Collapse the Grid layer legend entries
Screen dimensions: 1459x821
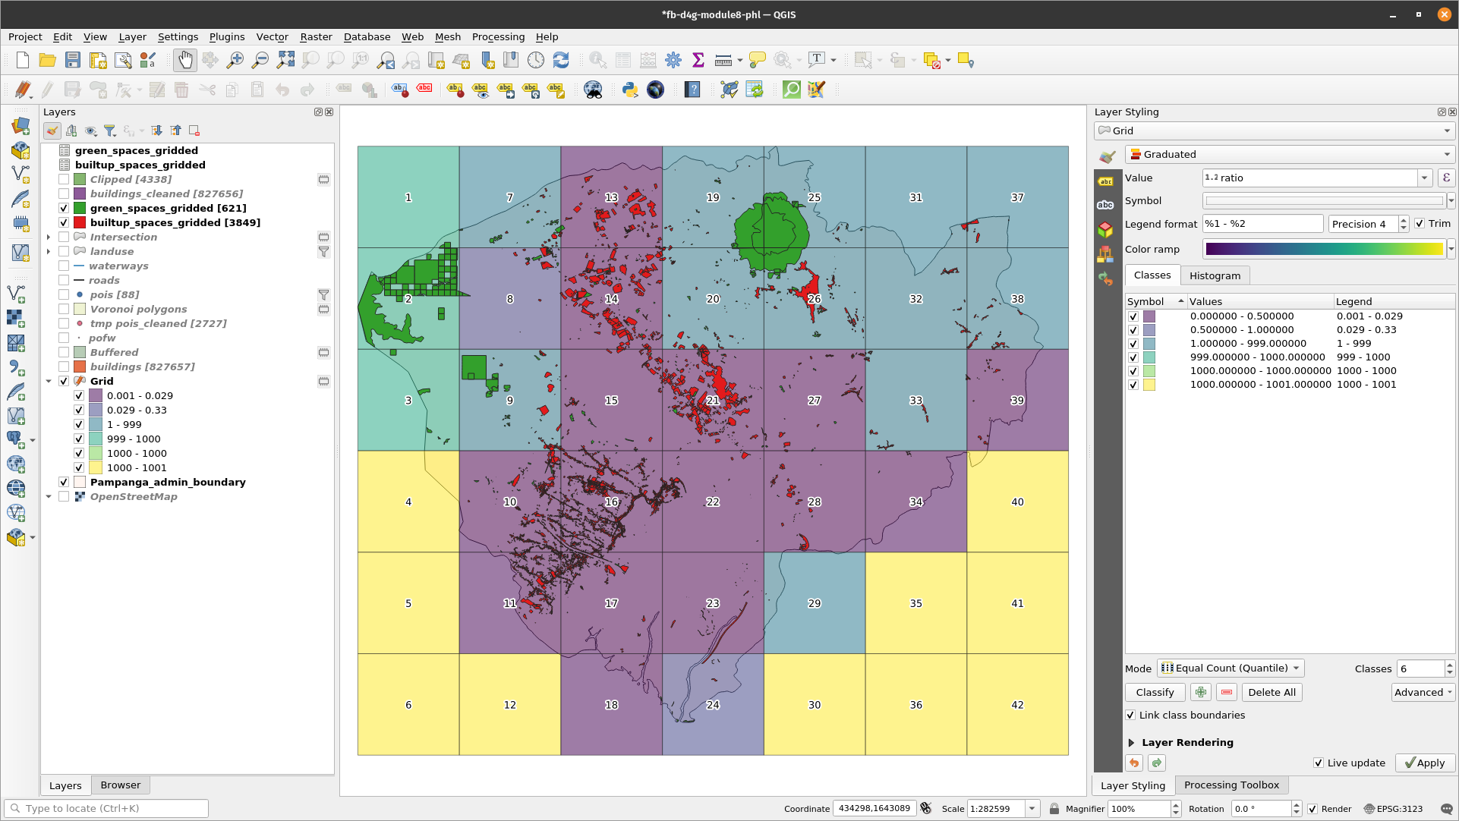click(x=49, y=381)
